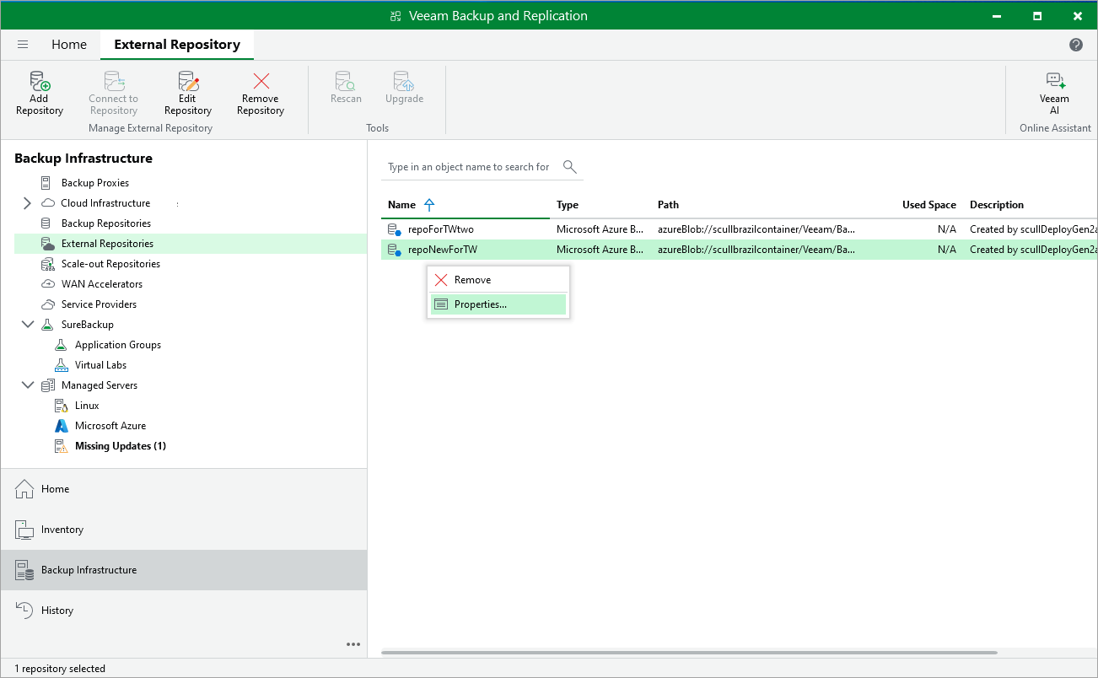
Task: Expand the Cloud Infrastructure node
Action: pos(27,203)
